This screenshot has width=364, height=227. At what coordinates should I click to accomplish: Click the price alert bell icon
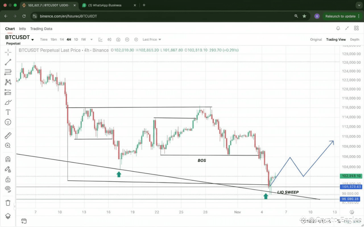tap(338, 28)
